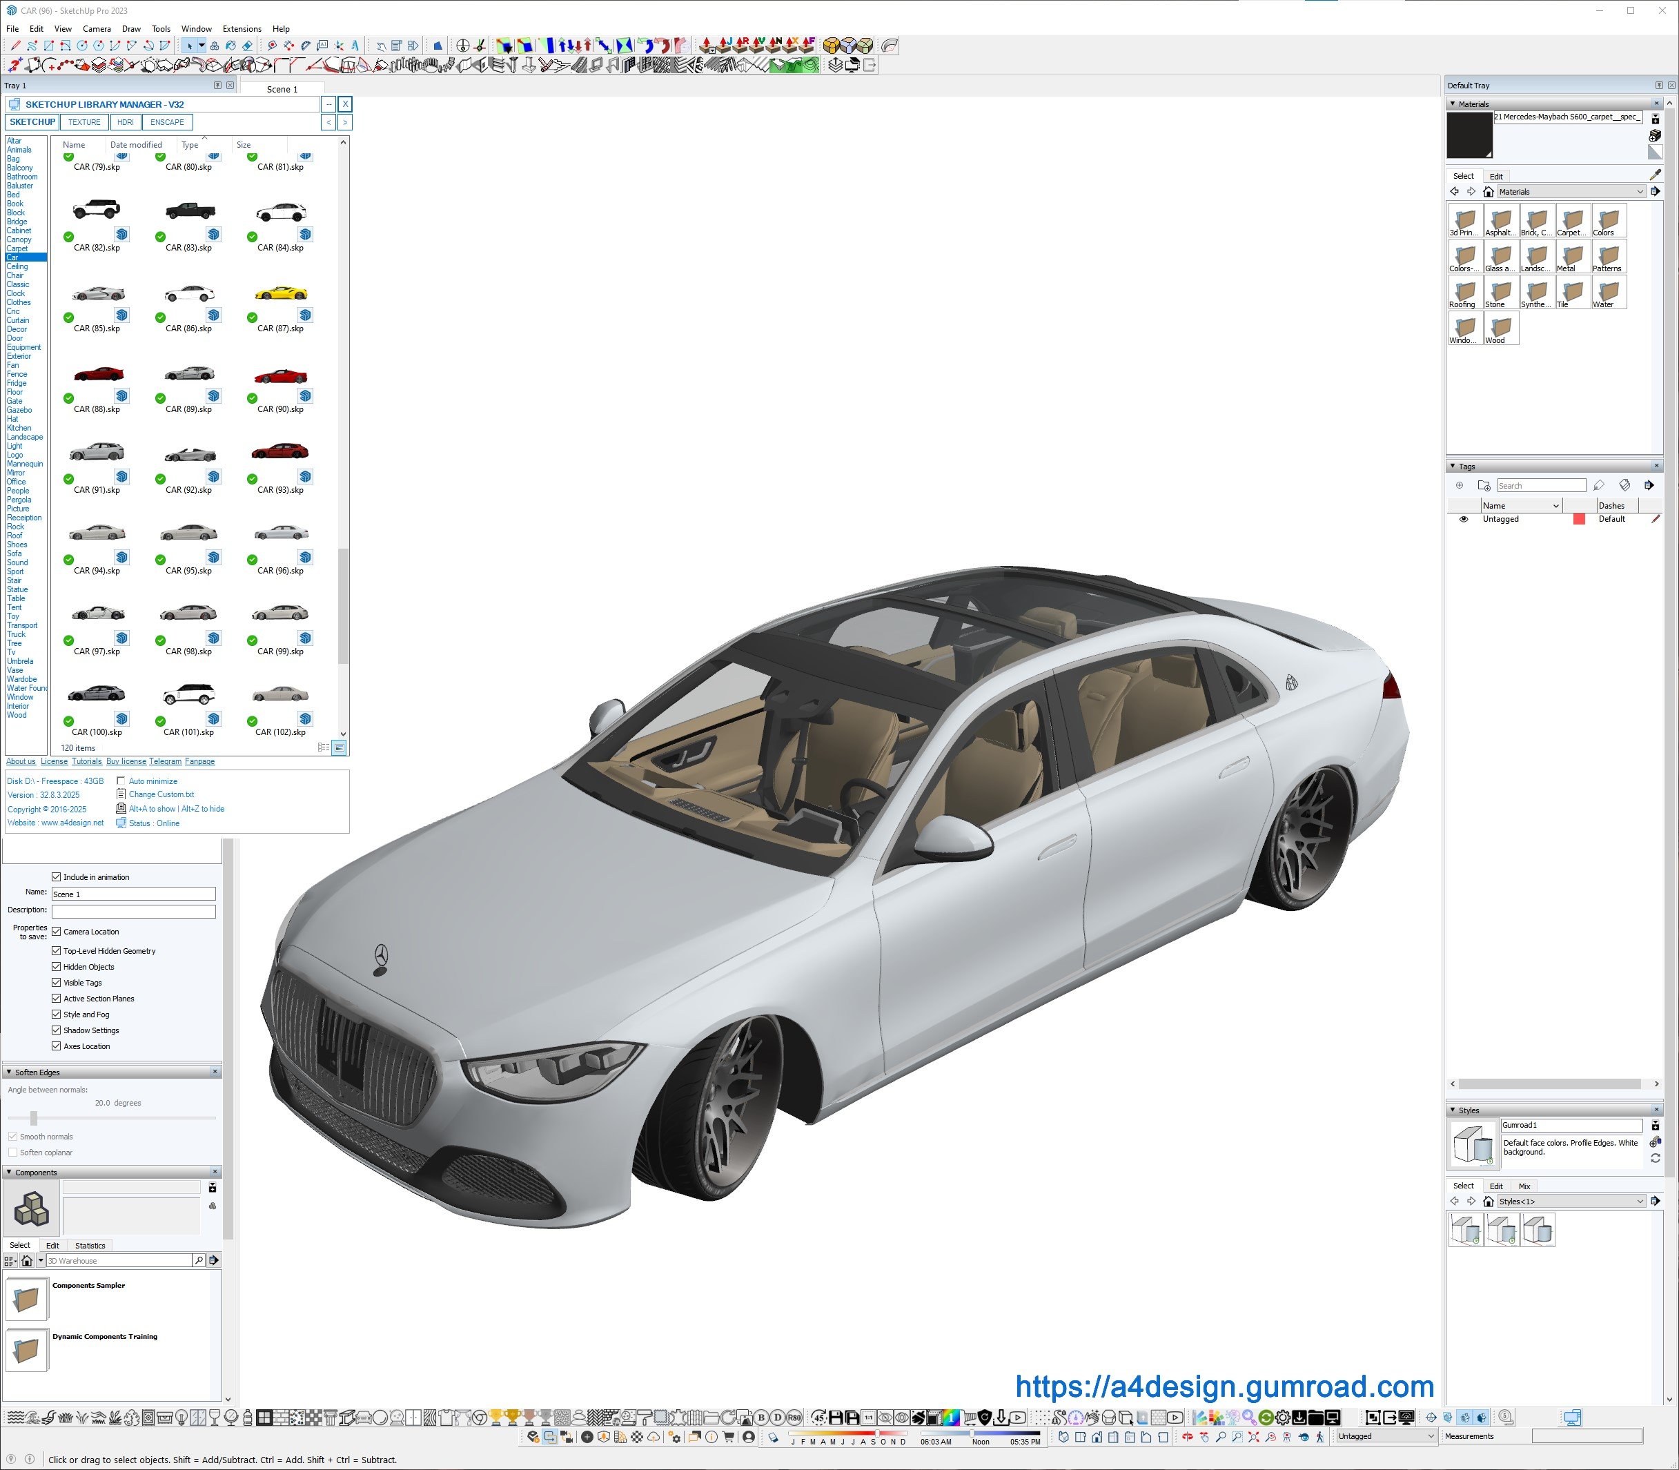
Task: Switch to the TEXTURE tab
Action: point(84,122)
